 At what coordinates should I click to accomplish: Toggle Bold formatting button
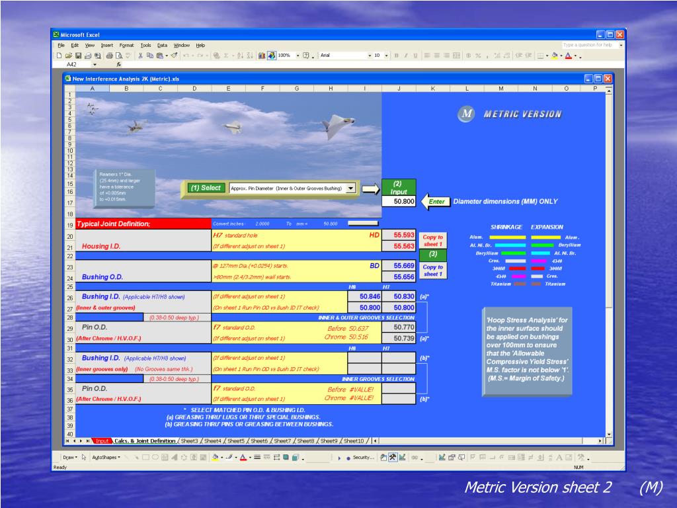point(397,56)
